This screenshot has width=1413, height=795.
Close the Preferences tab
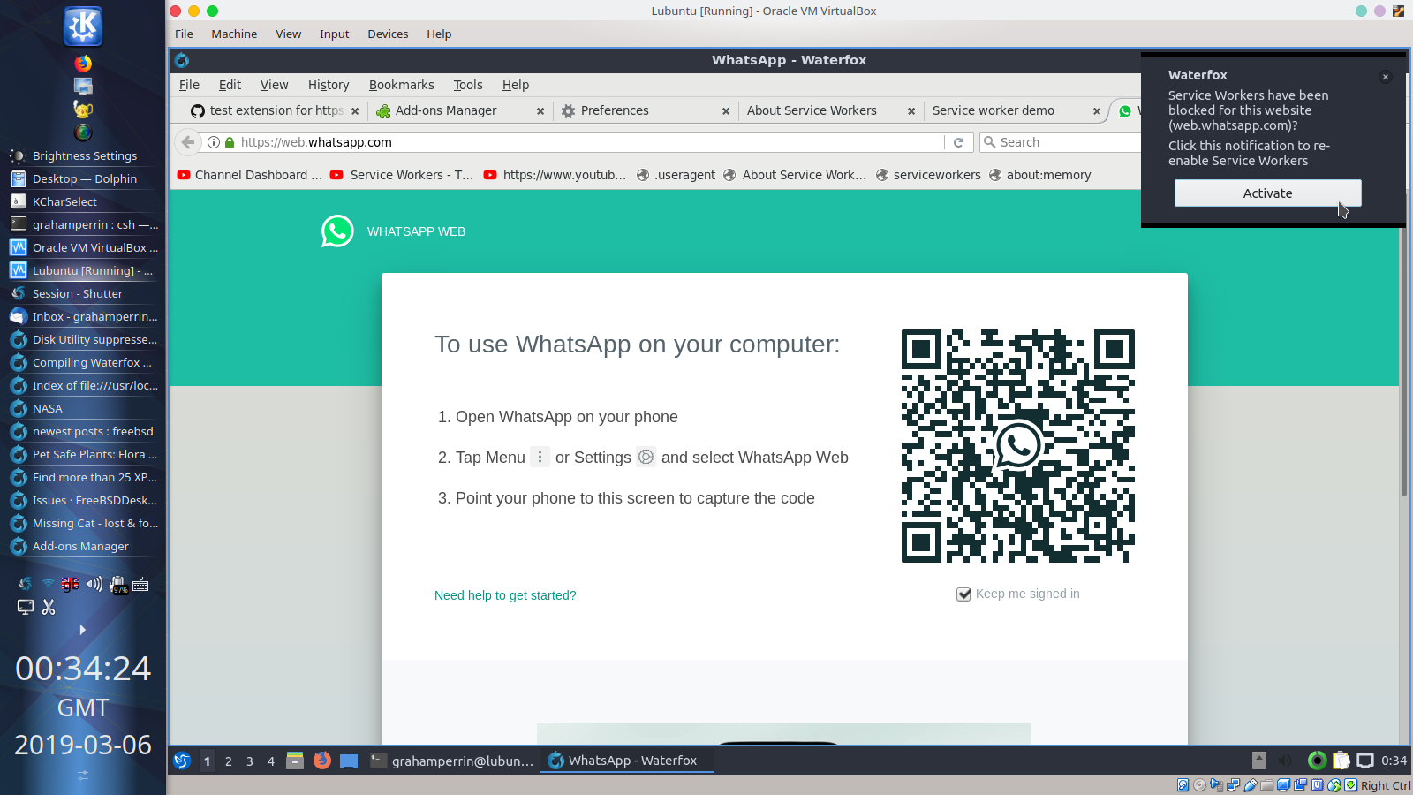[726, 111]
